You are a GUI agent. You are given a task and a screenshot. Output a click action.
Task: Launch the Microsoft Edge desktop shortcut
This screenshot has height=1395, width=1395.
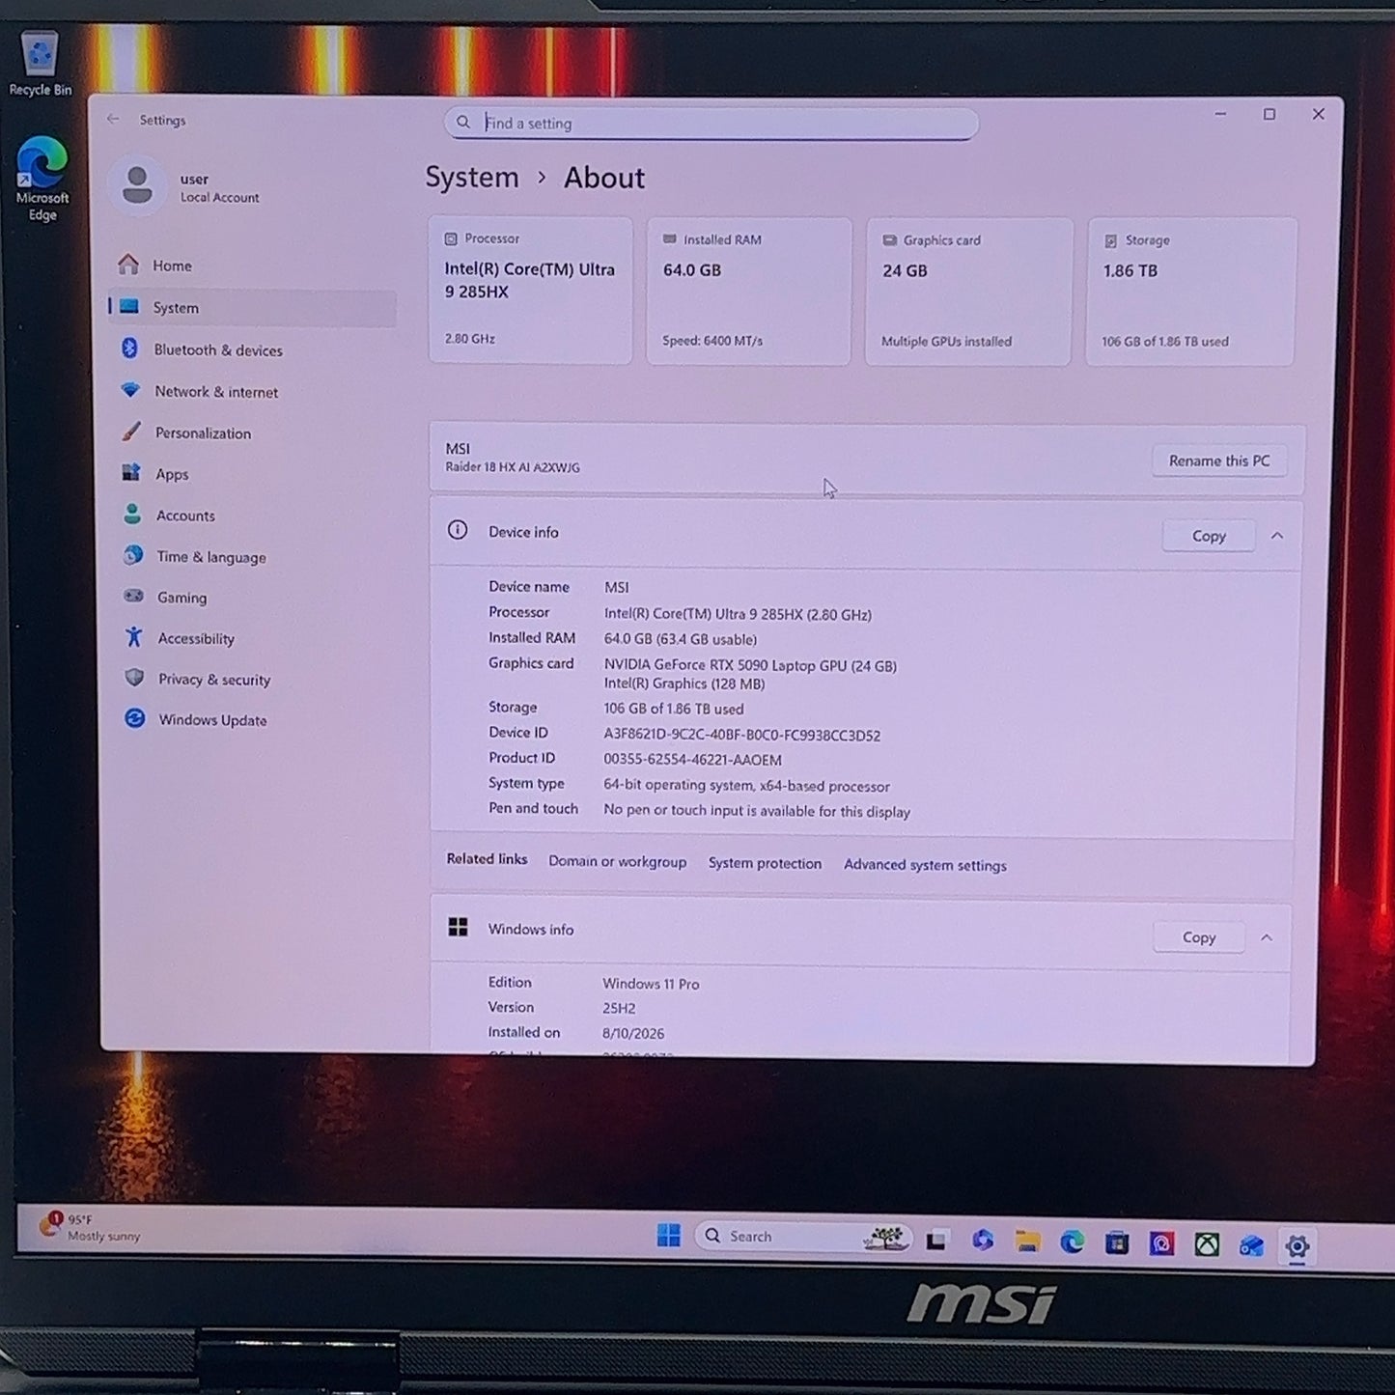42,179
